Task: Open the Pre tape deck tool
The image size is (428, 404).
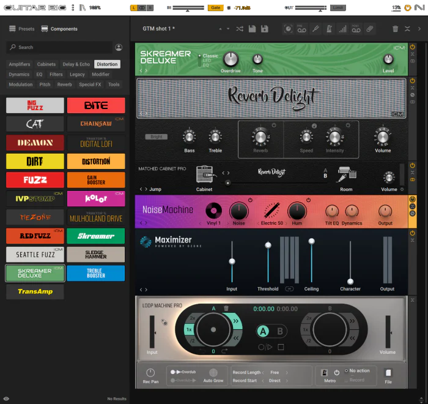Action: [301, 29]
